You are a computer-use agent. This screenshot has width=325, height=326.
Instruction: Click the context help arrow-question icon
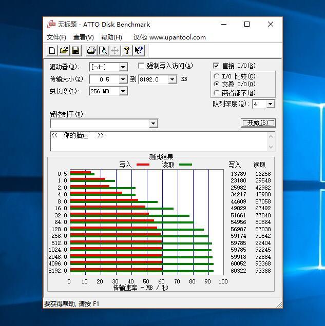point(139,51)
